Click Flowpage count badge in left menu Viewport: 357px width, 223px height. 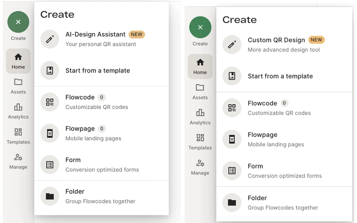pos(102,129)
